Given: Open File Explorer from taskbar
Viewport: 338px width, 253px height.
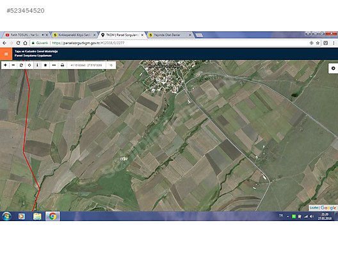Looking at the screenshot, I should click(37, 216).
